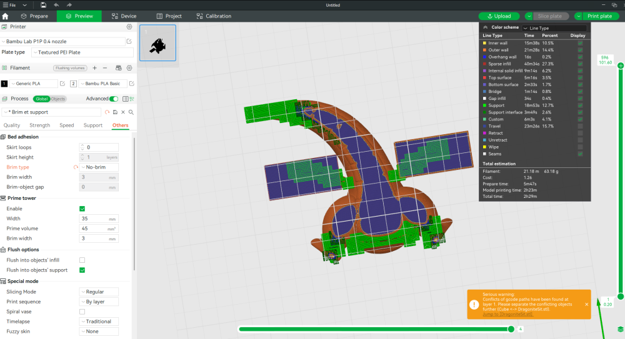The width and height of the screenshot is (625, 339).
Task: Click the horizontal layer progress slider handle
Action: coord(511,329)
